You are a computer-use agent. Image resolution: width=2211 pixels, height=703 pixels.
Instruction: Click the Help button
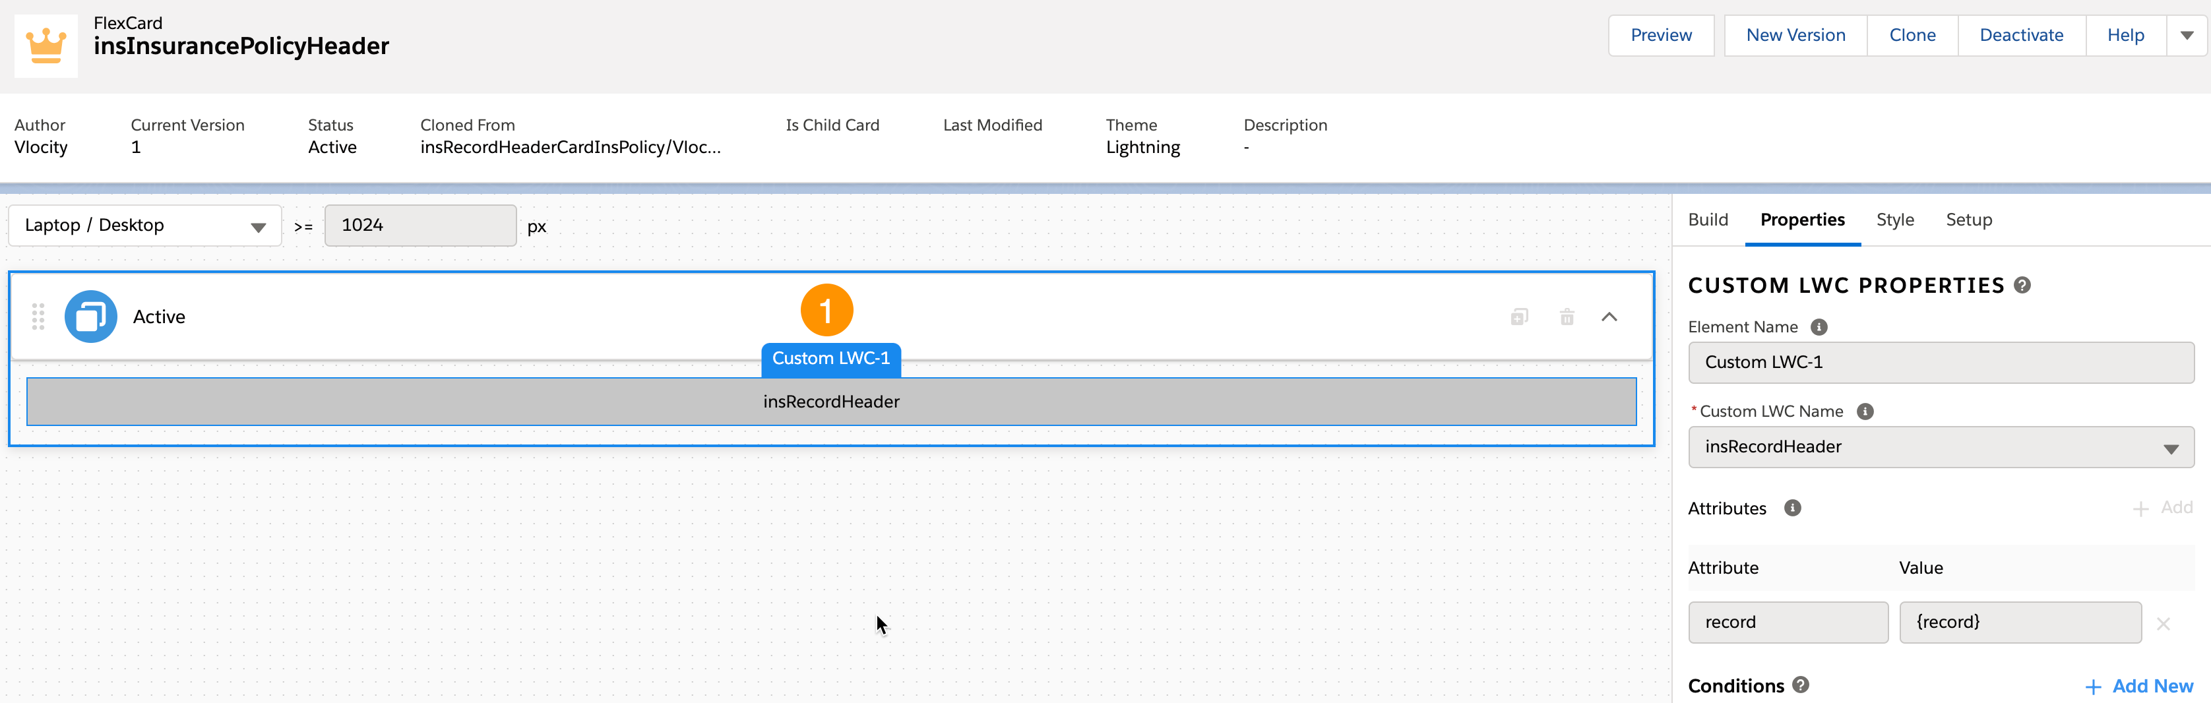point(2125,35)
